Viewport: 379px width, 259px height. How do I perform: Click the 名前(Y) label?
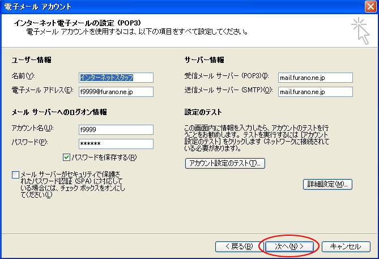pyautogui.click(x=23, y=76)
